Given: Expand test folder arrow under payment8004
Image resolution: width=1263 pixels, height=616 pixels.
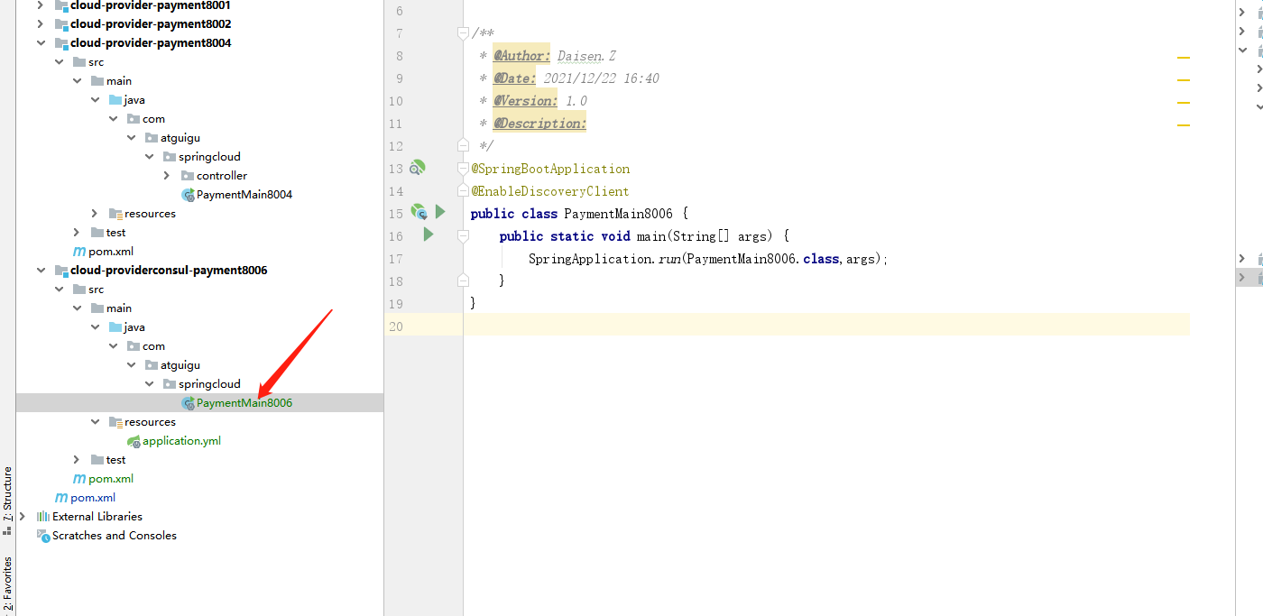Looking at the screenshot, I should (77, 233).
